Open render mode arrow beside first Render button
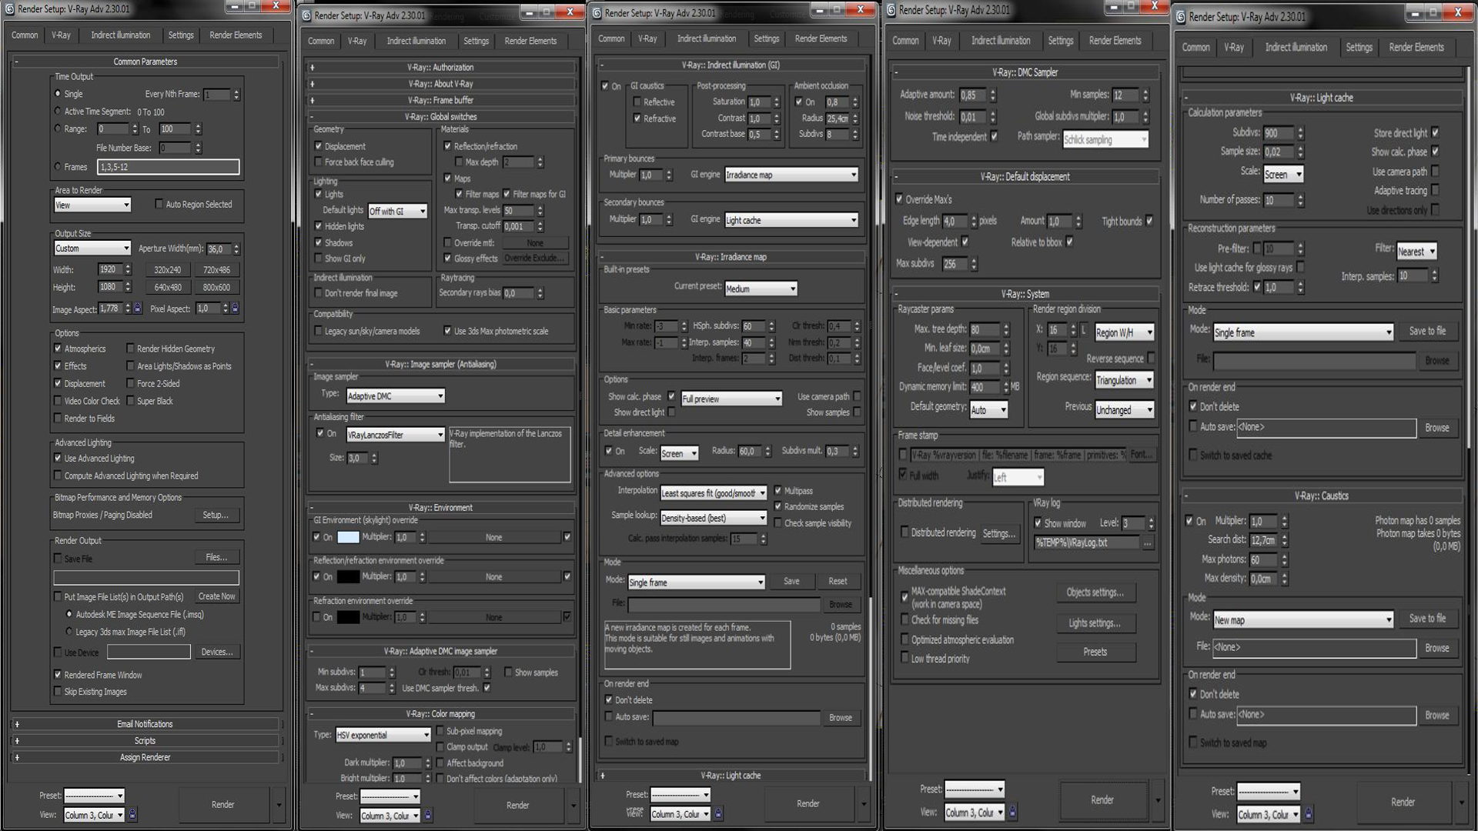Image resolution: width=1478 pixels, height=831 pixels. tap(279, 805)
